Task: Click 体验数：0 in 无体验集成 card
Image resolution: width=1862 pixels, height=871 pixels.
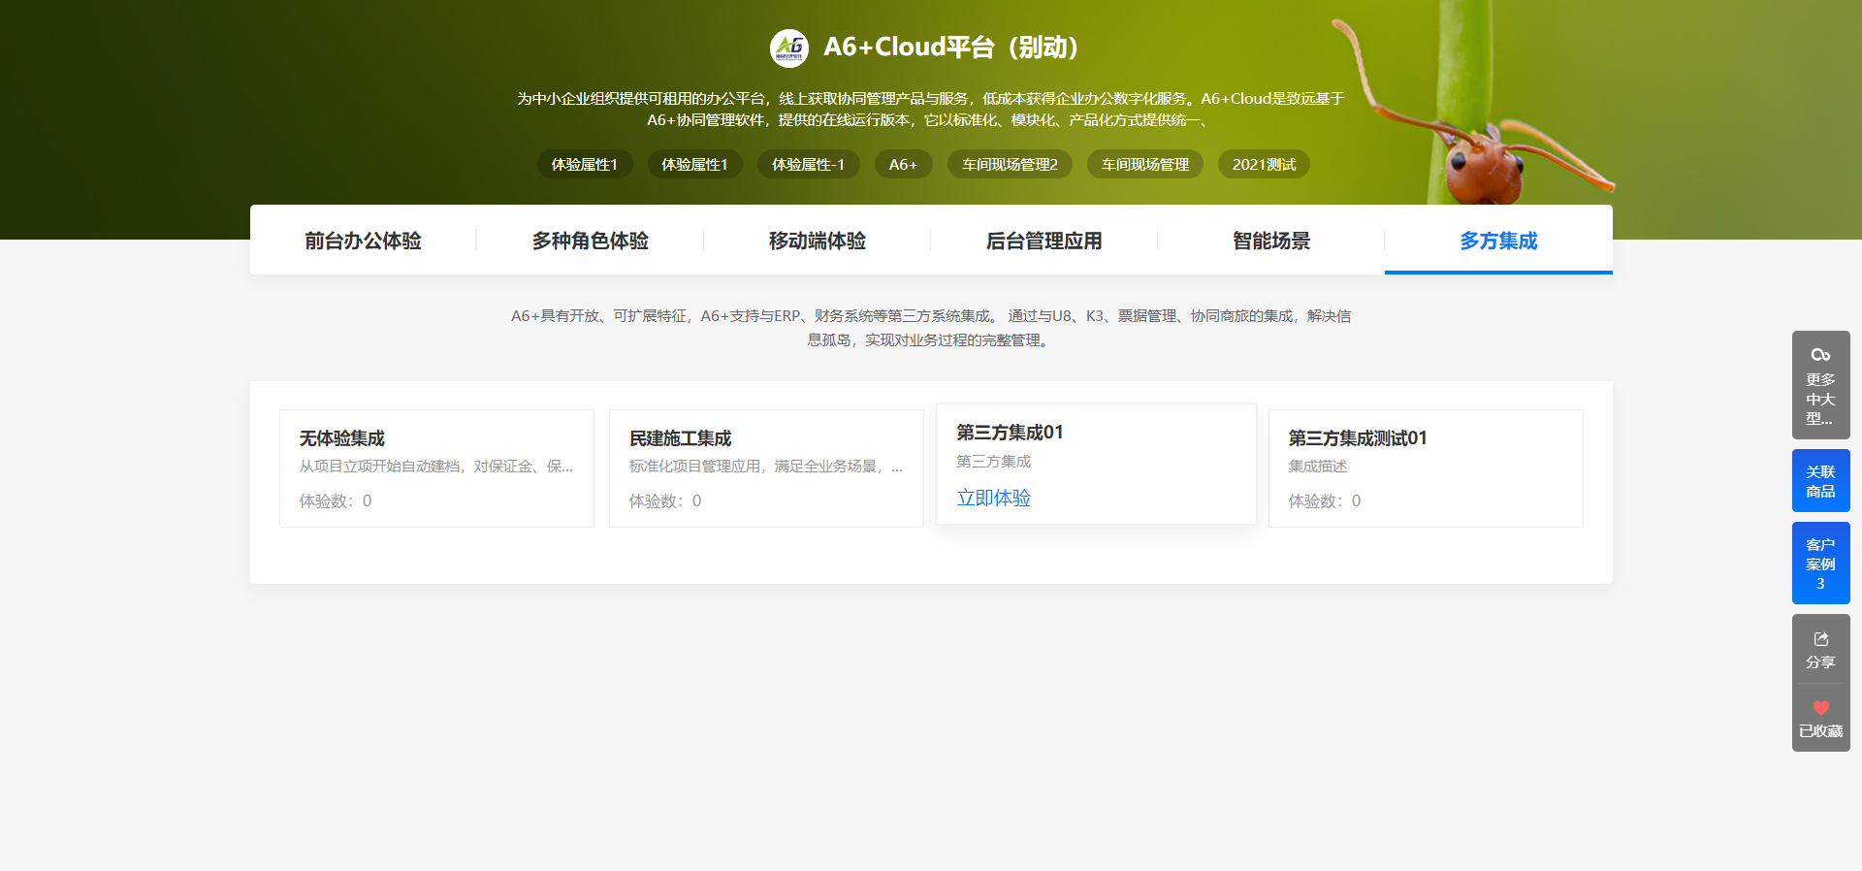Action: 336,501
